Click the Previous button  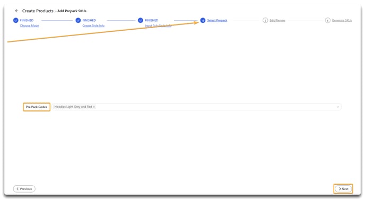(x=24, y=189)
